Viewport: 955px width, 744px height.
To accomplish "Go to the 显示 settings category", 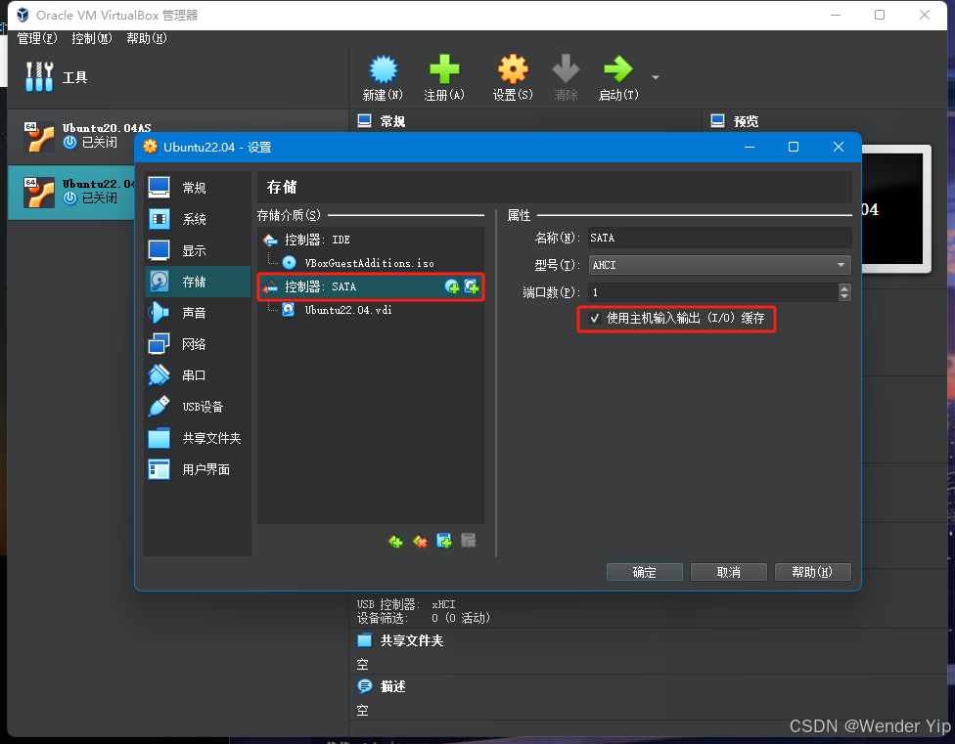I will (x=198, y=250).
